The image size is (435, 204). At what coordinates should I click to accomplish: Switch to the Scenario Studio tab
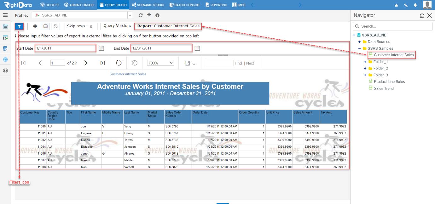pos(148,5)
